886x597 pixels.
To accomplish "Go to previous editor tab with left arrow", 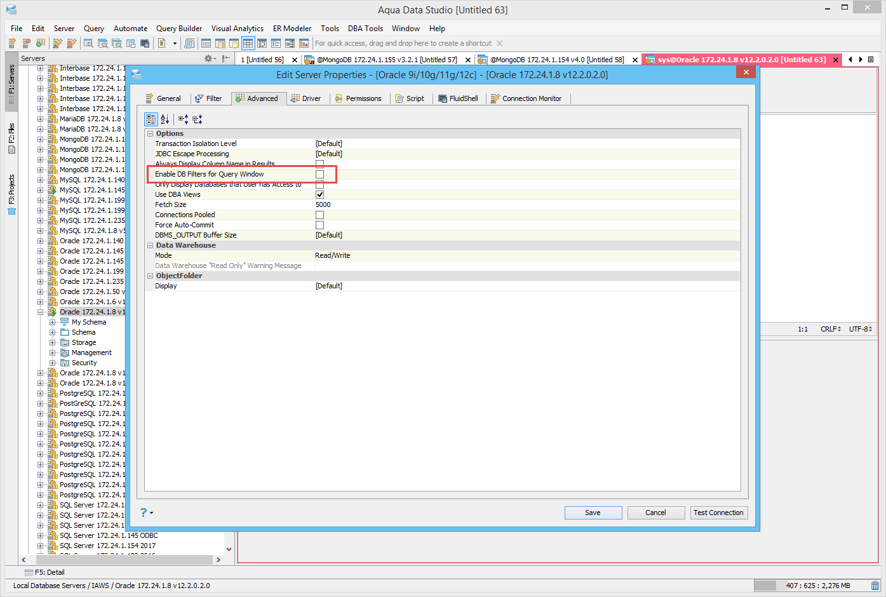I will 850,60.
